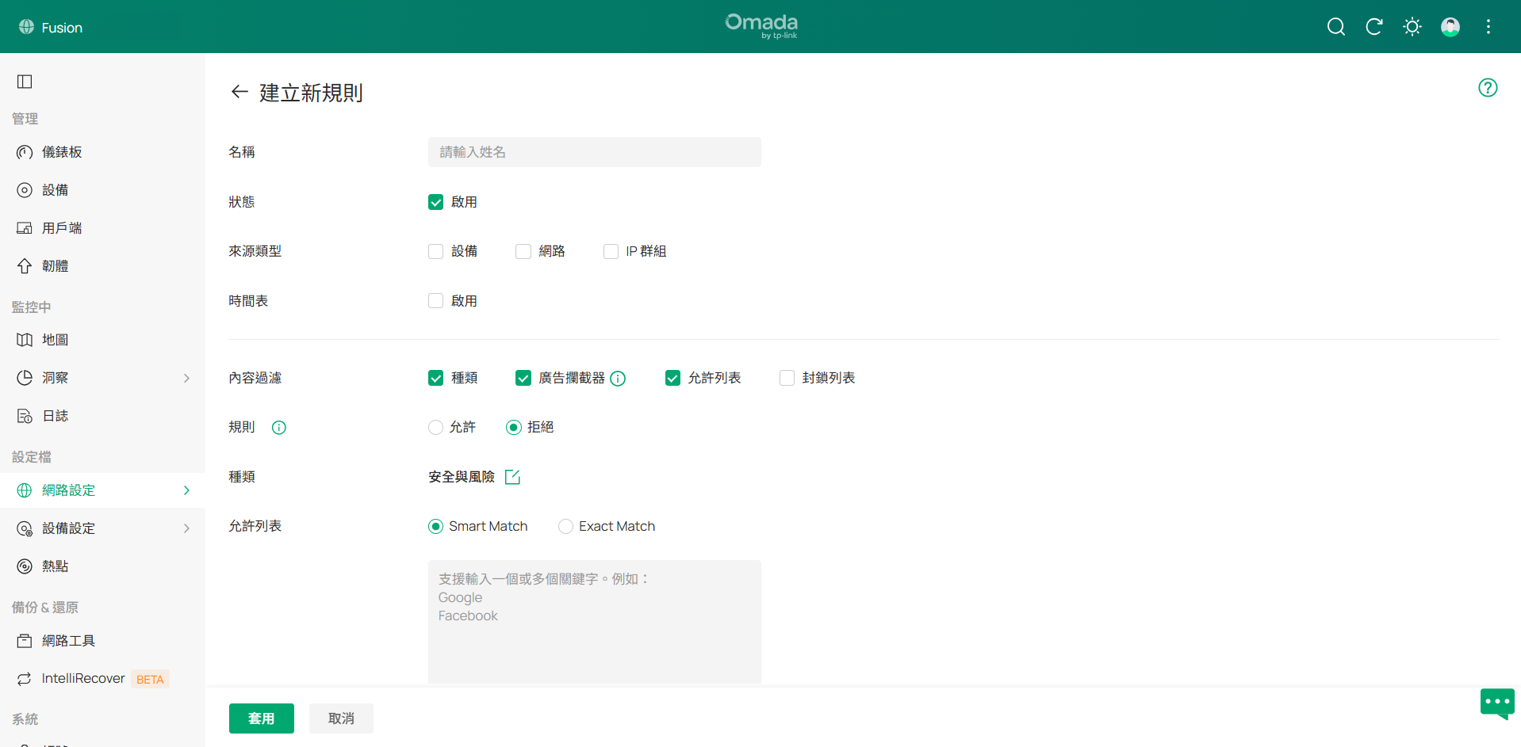Click the 韌體 firmware upload icon
Image resolution: width=1521 pixels, height=747 pixels.
click(25, 266)
